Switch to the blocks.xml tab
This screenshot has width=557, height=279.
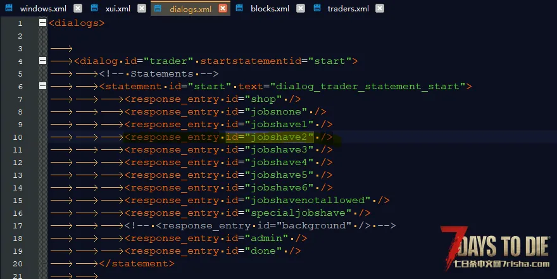[270, 9]
